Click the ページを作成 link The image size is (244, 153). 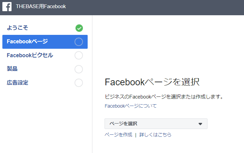118,135
